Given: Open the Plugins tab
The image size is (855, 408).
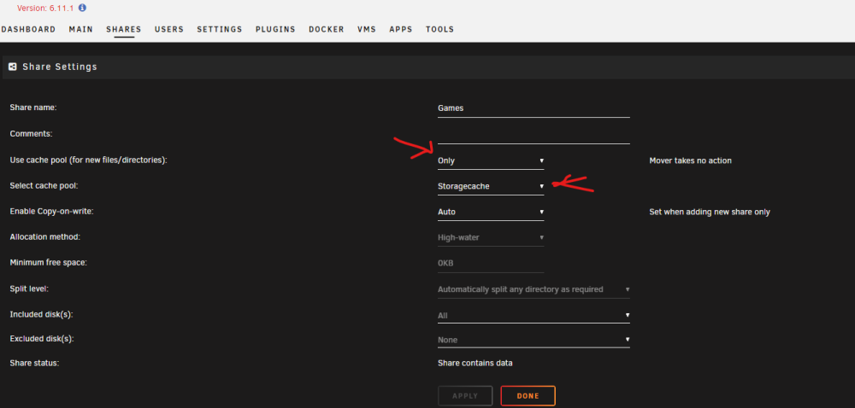Looking at the screenshot, I should (x=275, y=29).
